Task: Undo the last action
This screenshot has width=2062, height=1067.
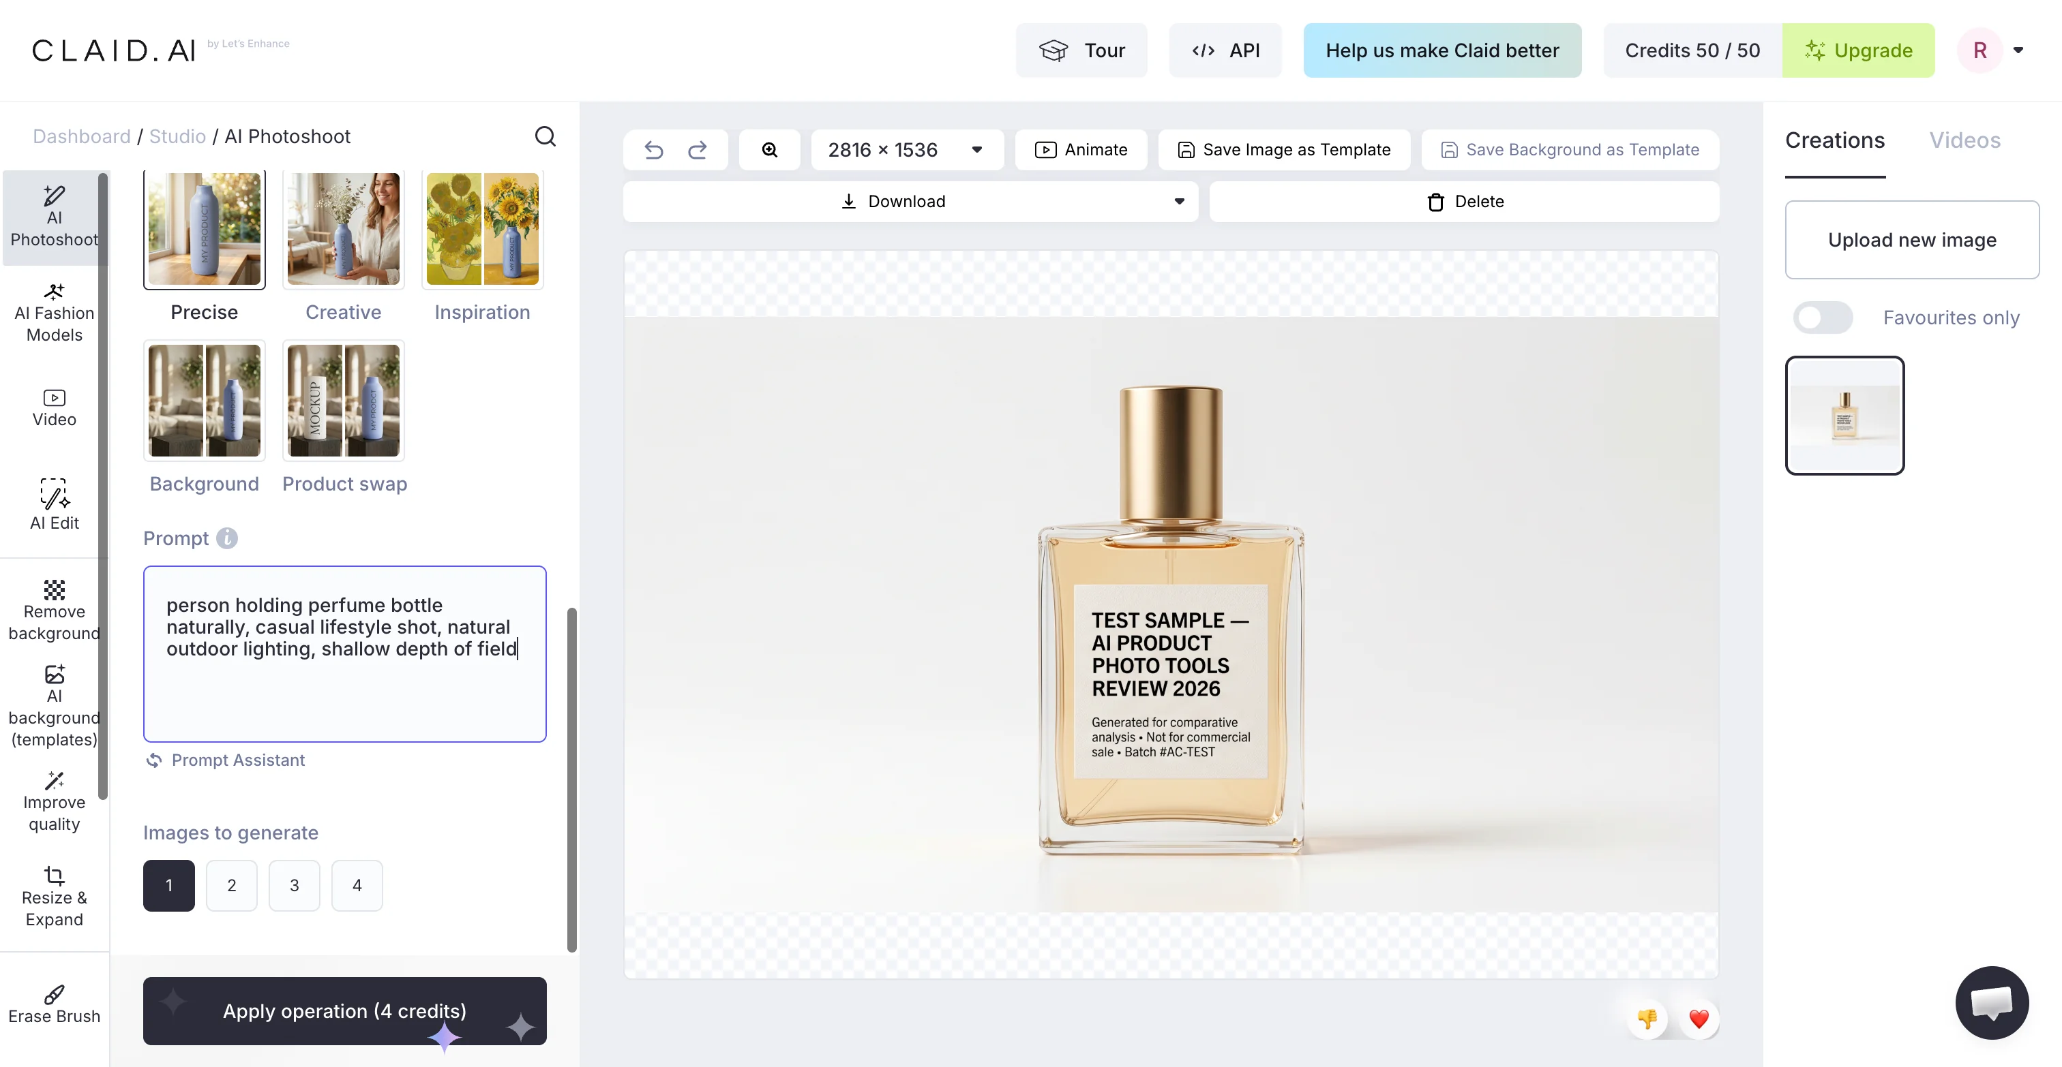Action: click(654, 150)
